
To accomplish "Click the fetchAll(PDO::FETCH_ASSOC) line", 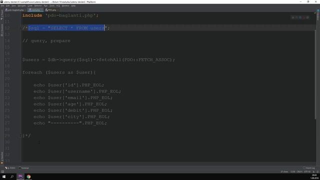I will click(x=98, y=60).
